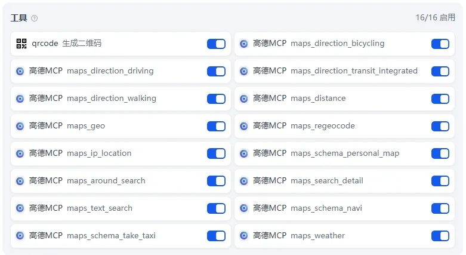
Task: Click the 高德MCP icon for maps_schema_take_taxi
Action: tap(20, 236)
